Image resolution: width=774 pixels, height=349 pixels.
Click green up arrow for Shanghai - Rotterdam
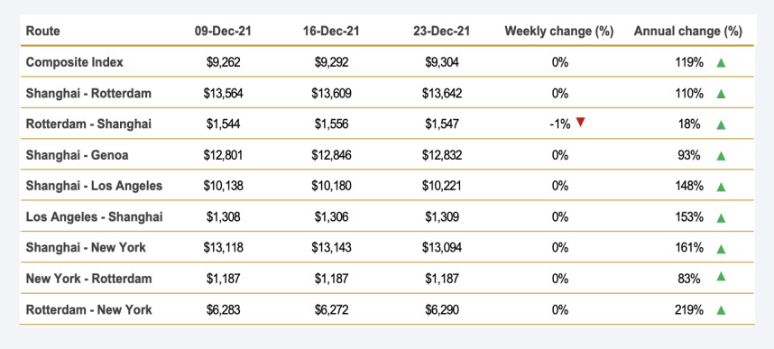721,94
